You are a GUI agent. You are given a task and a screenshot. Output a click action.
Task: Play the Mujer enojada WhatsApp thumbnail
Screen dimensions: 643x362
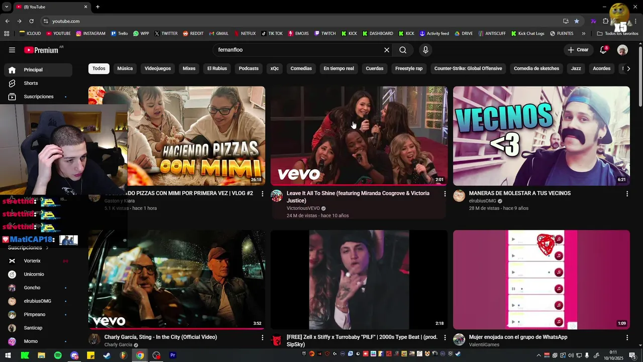(x=542, y=280)
